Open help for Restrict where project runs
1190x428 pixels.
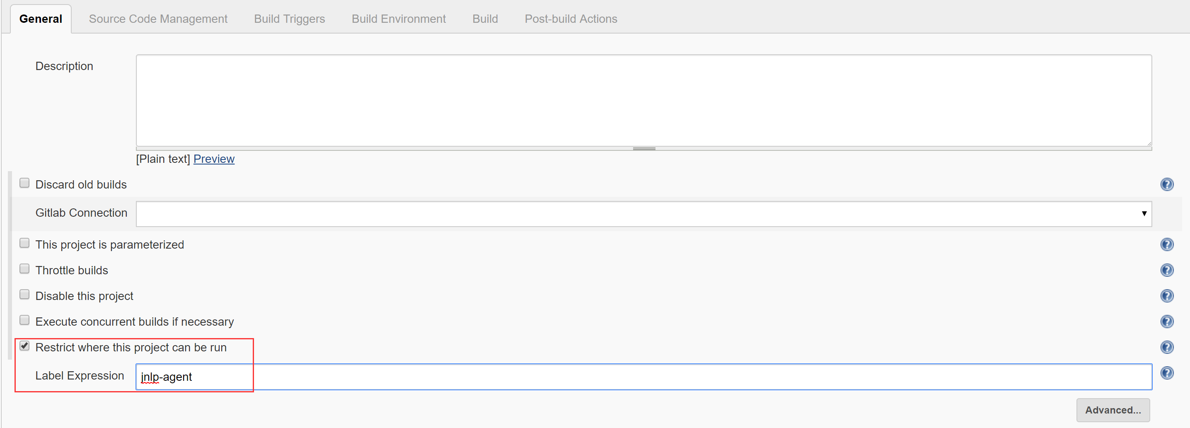pos(1166,347)
